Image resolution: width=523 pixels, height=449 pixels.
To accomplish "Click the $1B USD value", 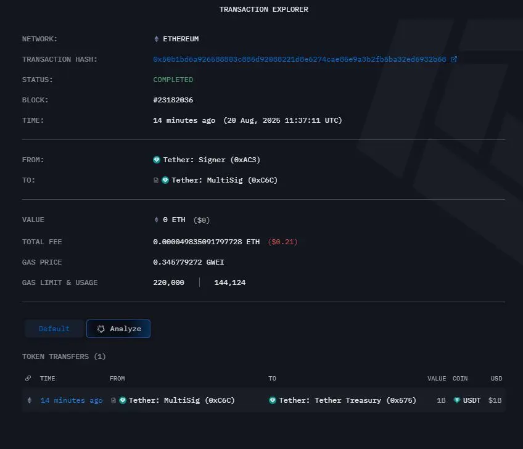I will [x=495, y=400].
